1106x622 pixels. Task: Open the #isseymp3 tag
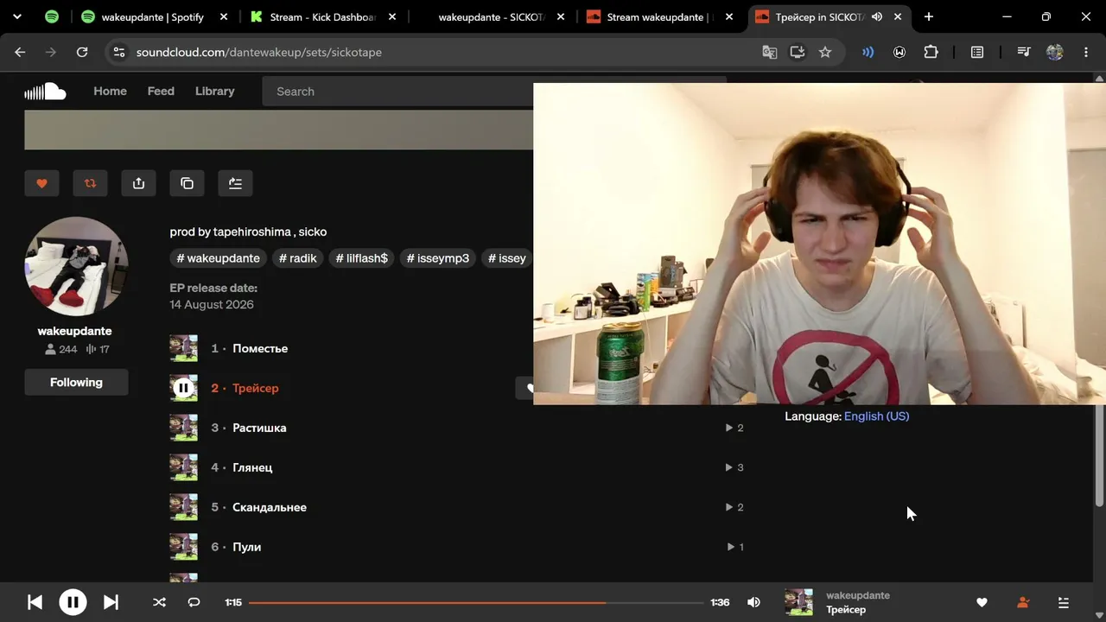tap(437, 258)
